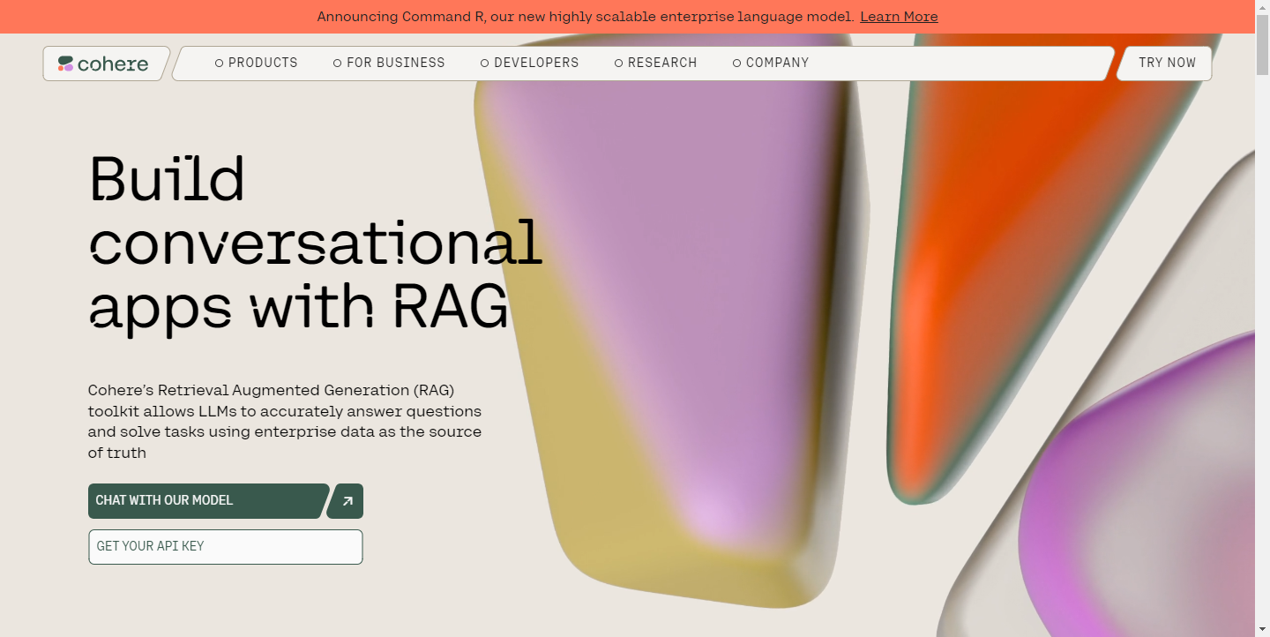Open the Company menu

[771, 63]
